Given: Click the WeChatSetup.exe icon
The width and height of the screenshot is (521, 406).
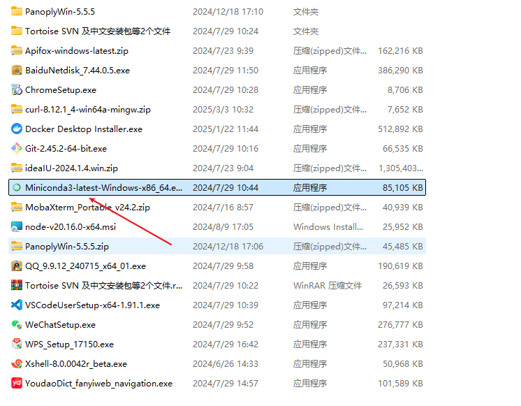Looking at the screenshot, I should (x=17, y=324).
